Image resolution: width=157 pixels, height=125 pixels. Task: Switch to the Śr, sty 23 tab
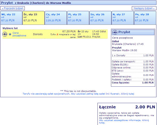tap(34, 18)
